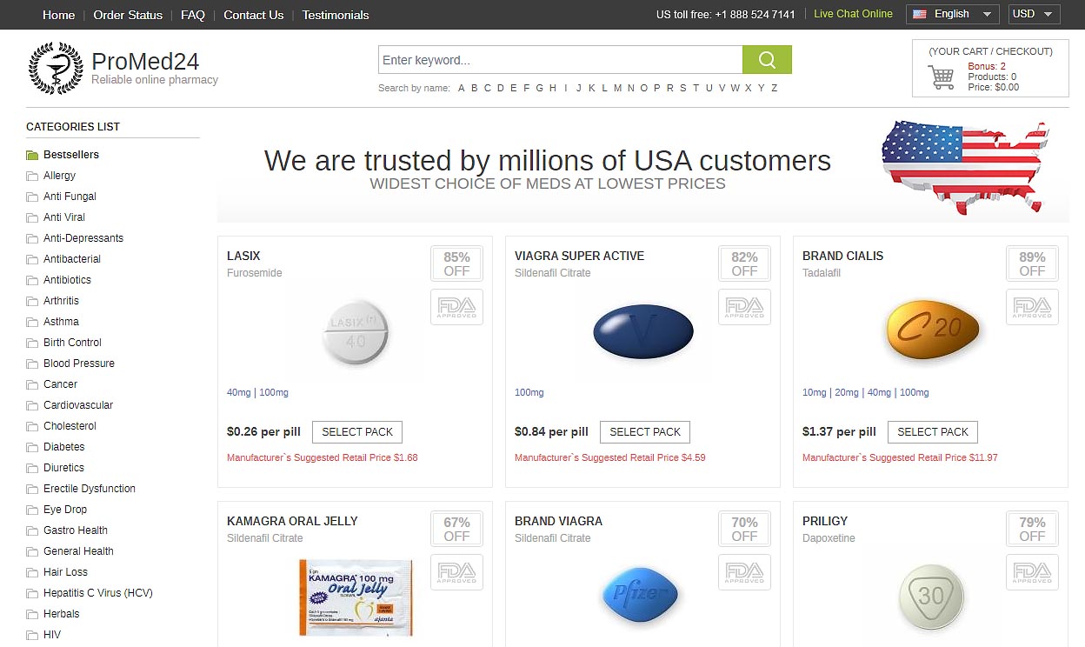This screenshot has height=647, width=1085.
Task: Open the USD currency dropdown
Action: coord(1034,14)
